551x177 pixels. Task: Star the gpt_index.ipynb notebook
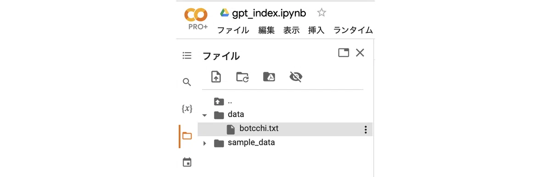322,12
